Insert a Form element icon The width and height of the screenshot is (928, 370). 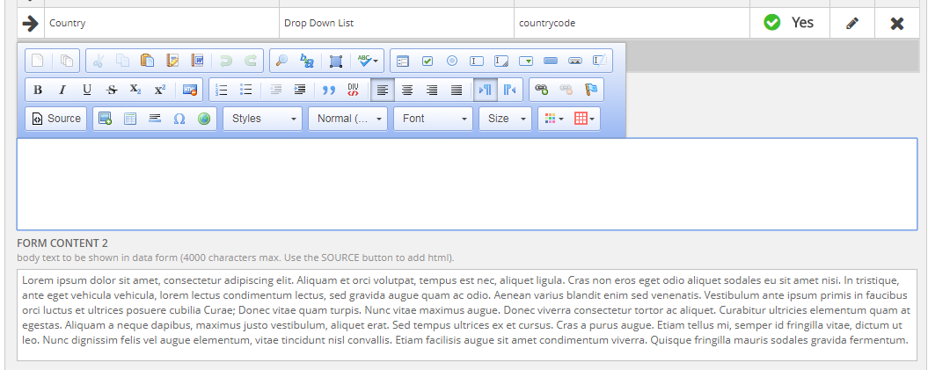click(403, 61)
